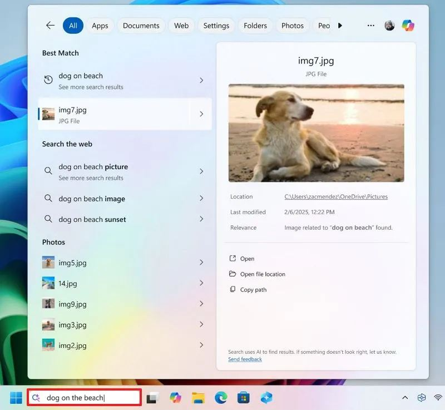Switch to the Documents search filter
Screen dimensions: 445x410
(141, 26)
